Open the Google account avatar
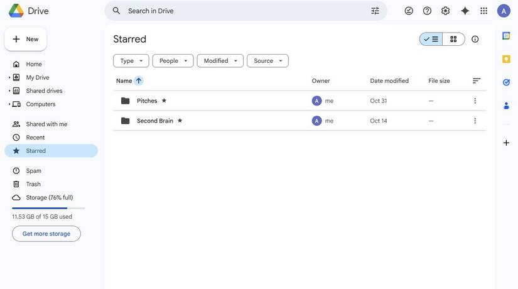518x289 pixels. tap(504, 11)
